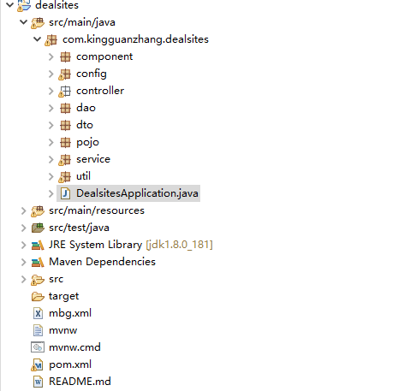Select the mvnw file
Screen dimensions: 398x391
[62, 330]
